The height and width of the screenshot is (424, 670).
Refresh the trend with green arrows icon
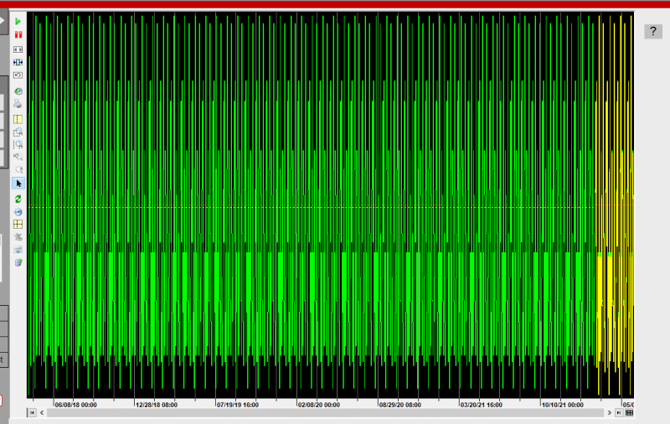[x=18, y=199]
